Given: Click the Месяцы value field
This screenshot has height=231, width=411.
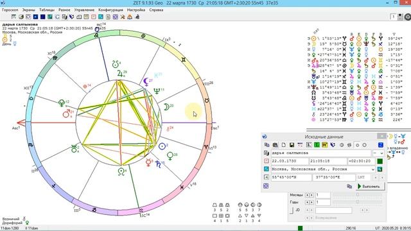Looking at the screenshot, I should coord(323,195).
